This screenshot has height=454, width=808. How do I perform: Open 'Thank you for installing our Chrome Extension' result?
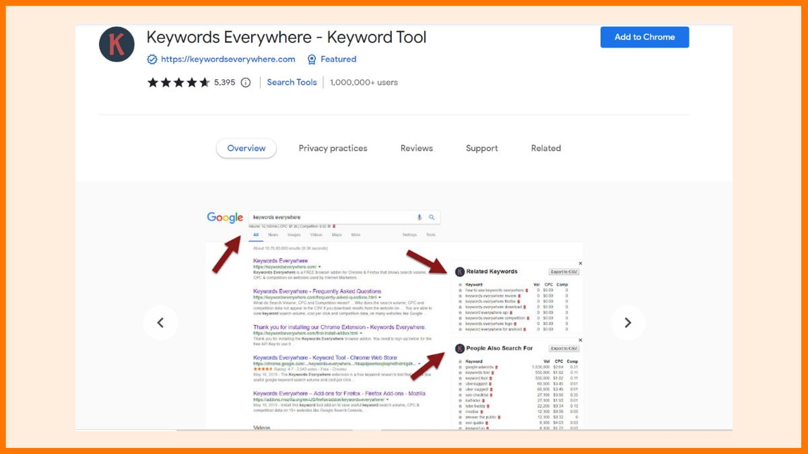pyautogui.click(x=339, y=327)
